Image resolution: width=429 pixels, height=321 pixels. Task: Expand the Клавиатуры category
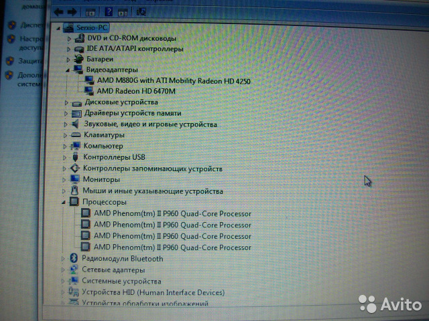[66, 135]
